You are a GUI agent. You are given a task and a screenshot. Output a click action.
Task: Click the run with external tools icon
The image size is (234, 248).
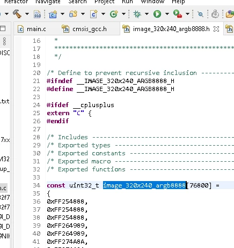coord(178,14)
